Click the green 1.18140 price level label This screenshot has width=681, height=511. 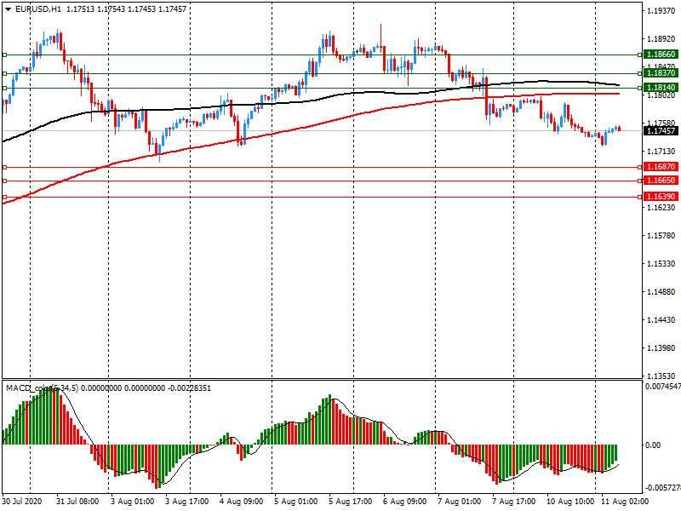pos(661,88)
